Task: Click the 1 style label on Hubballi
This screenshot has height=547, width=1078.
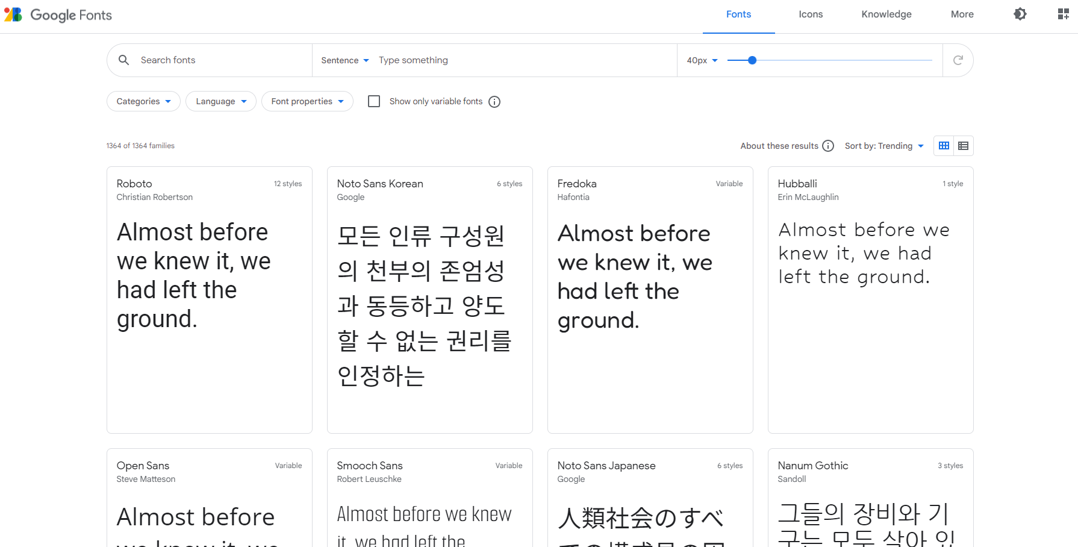Action: coord(953,184)
